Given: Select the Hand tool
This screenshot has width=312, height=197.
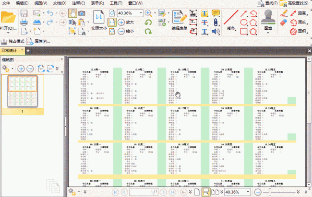Looking at the screenshot, I should [72, 13].
